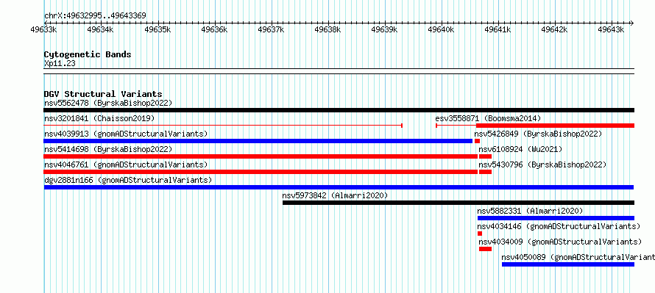Click the short red nsv6108924 variant bar
Screen dimensions: 655x293
[486, 156]
